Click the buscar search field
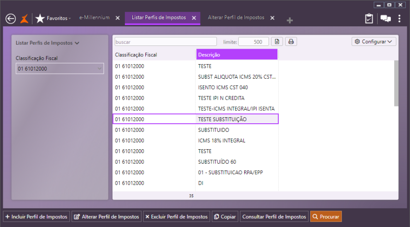 pyautogui.click(x=165, y=42)
